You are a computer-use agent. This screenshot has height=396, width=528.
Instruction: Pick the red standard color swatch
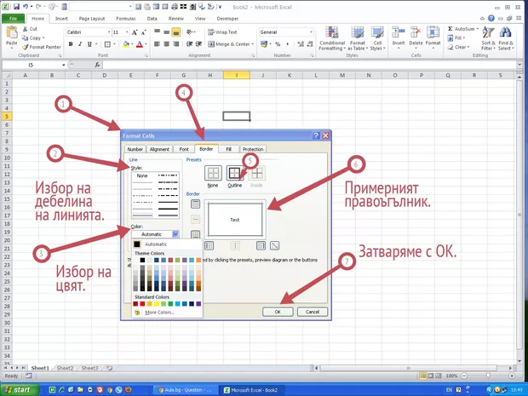tap(142, 304)
